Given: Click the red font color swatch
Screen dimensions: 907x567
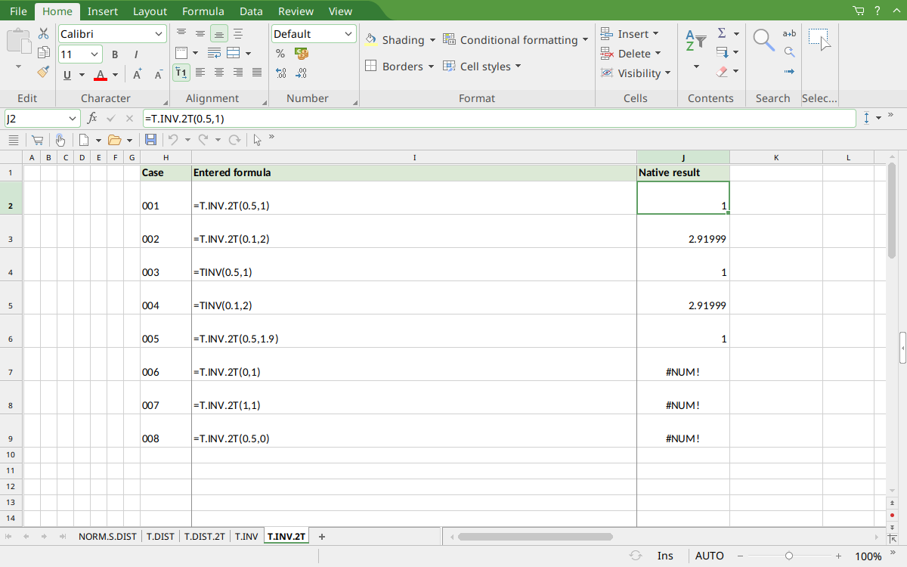Looking at the screenshot, I should [x=101, y=75].
